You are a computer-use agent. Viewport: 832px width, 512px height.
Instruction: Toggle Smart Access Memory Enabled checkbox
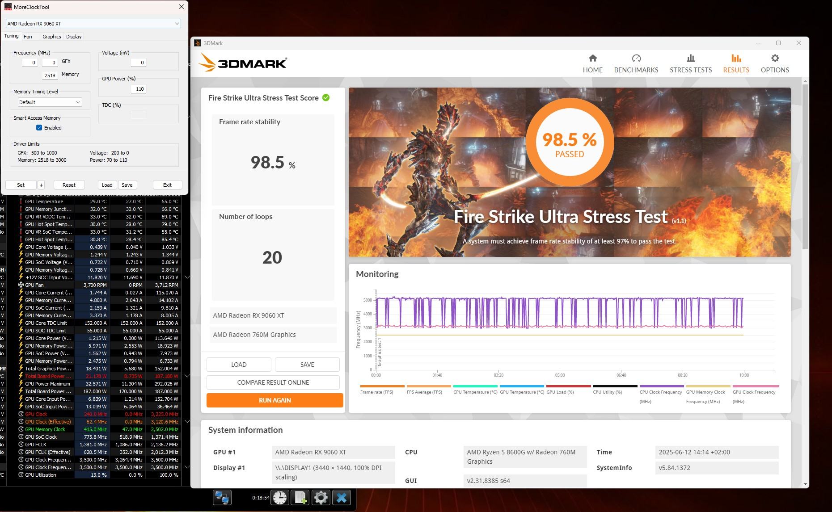point(39,128)
